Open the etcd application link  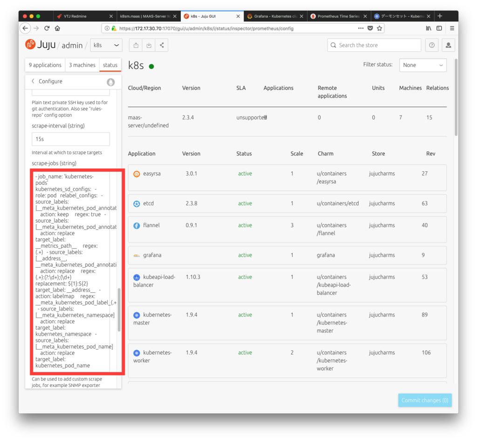click(x=149, y=203)
